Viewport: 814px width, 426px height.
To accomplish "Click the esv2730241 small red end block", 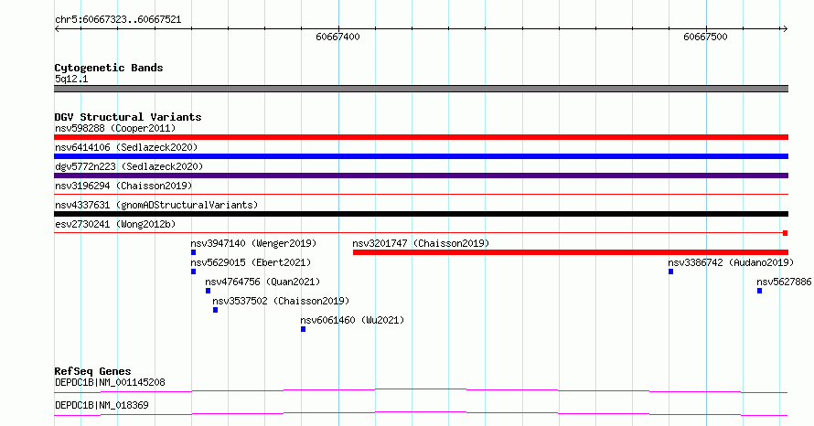I will [x=786, y=233].
